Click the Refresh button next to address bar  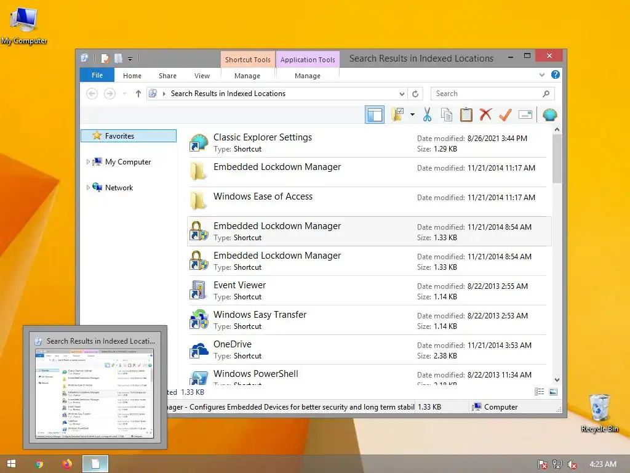click(415, 94)
